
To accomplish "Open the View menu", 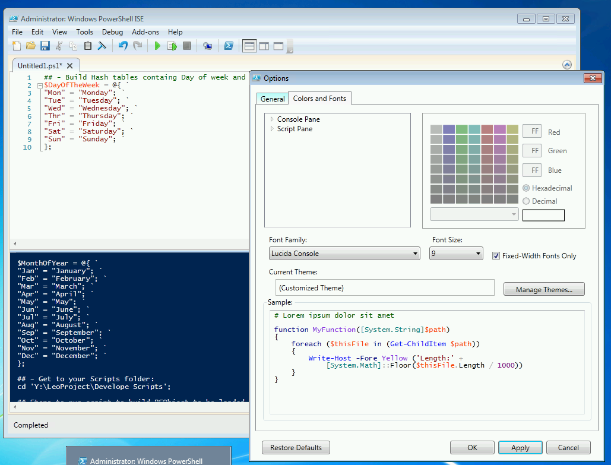I will point(59,32).
